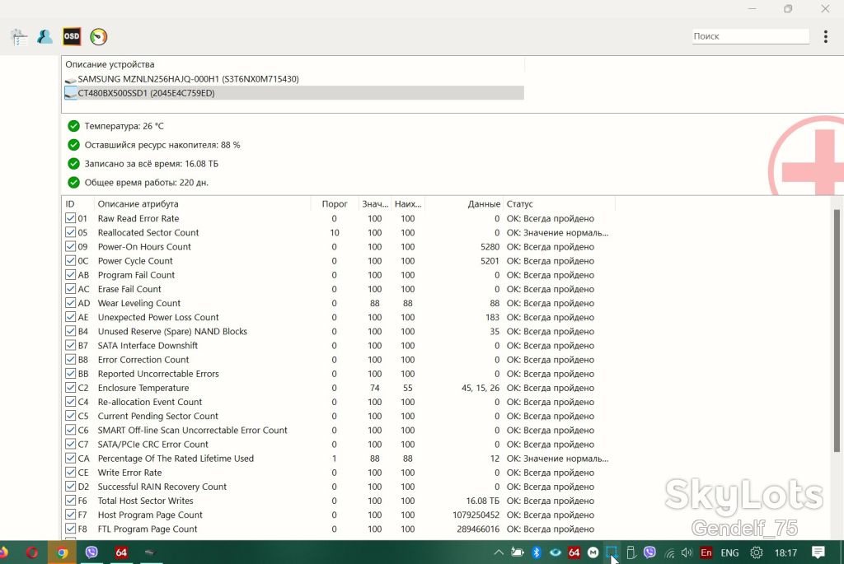This screenshot has height=564, width=844.
Task: Switch to Chrome in the taskbar
Action: click(x=62, y=552)
